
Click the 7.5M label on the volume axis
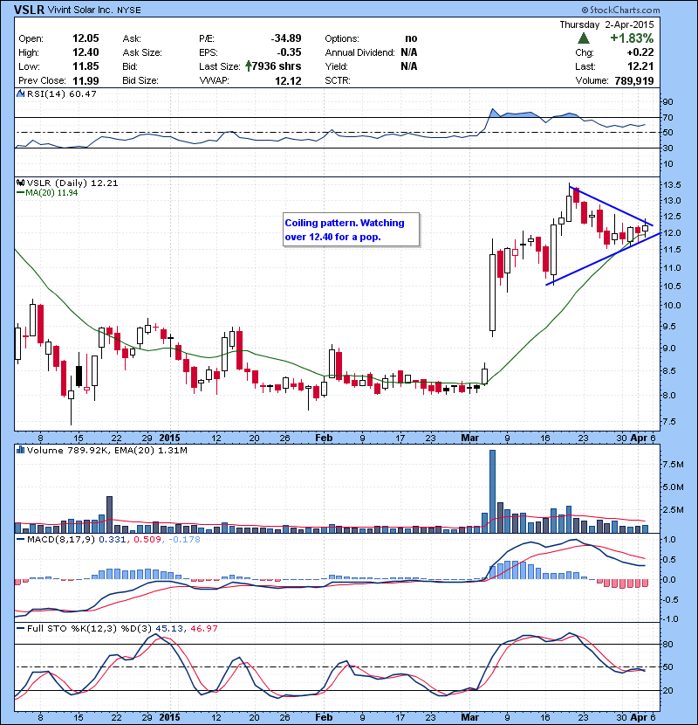(x=673, y=464)
